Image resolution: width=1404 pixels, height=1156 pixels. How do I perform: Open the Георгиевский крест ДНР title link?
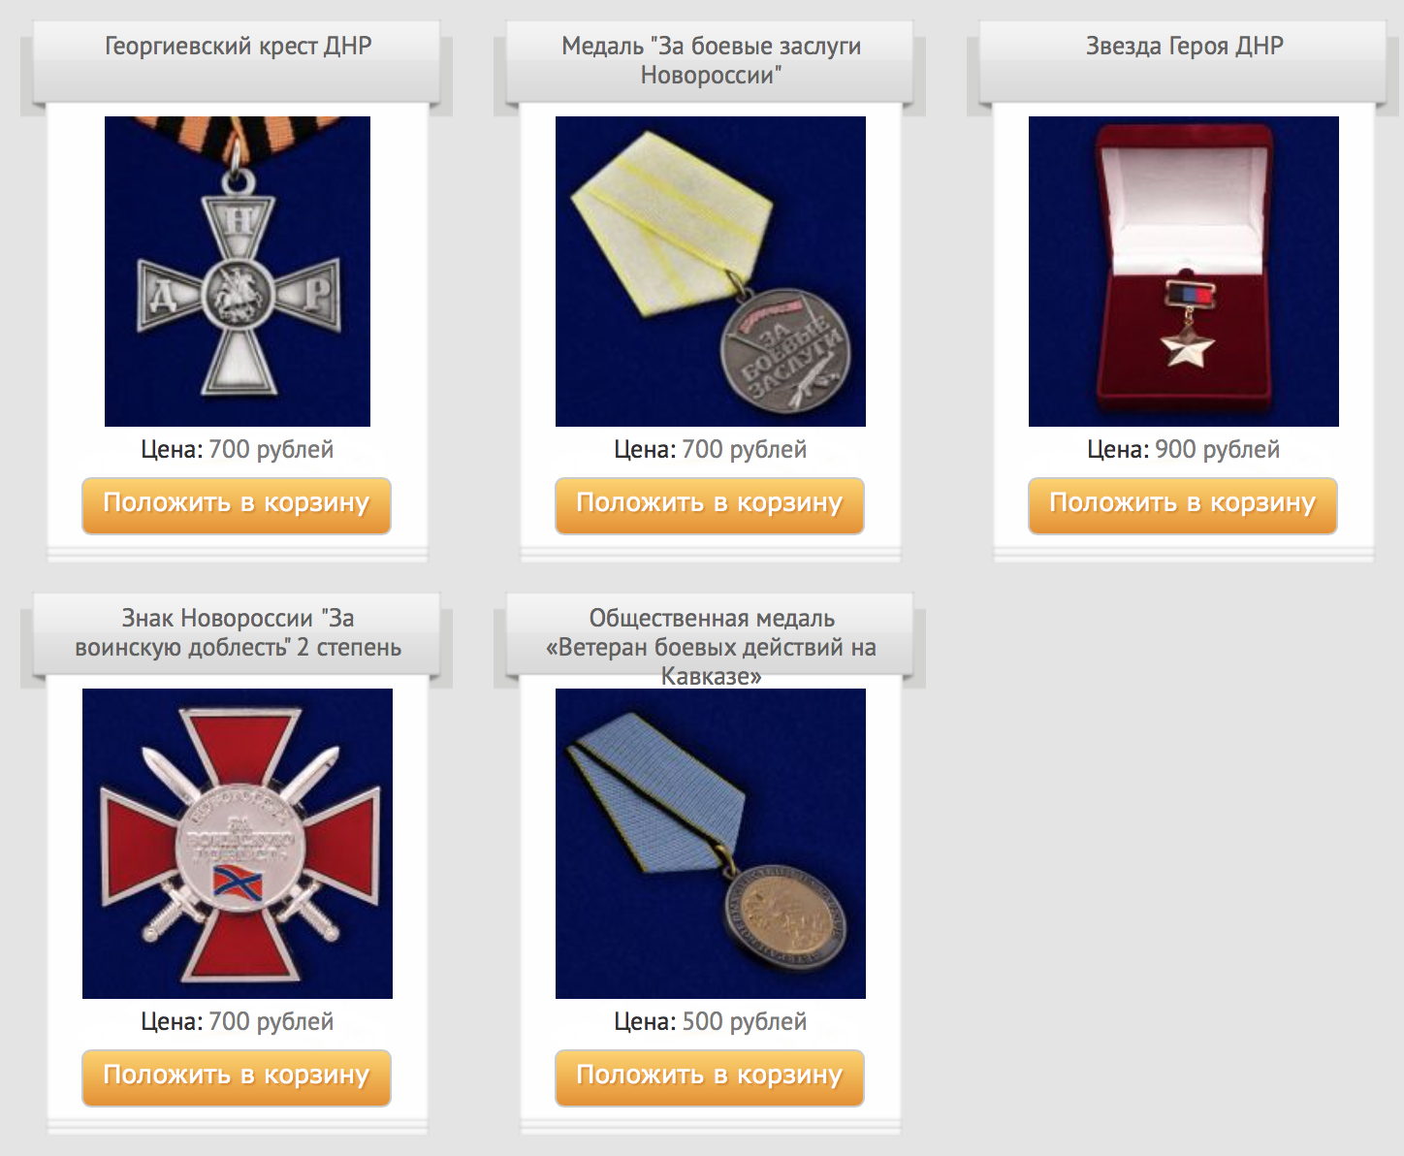click(238, 46)
